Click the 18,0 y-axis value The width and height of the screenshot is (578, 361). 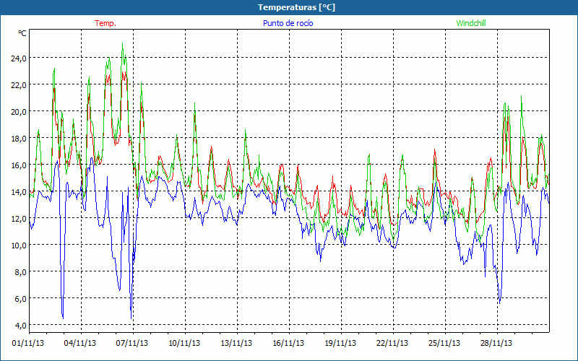pyautogui.click(x=20, y=138)
